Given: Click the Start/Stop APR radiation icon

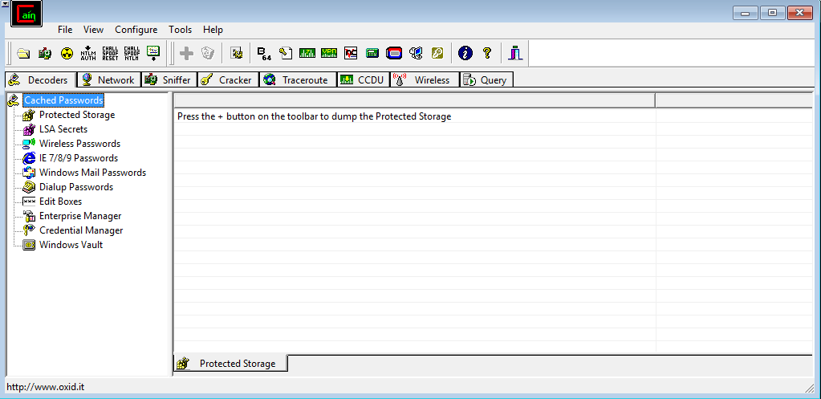Looking at the screenshot, I should 67,54.
